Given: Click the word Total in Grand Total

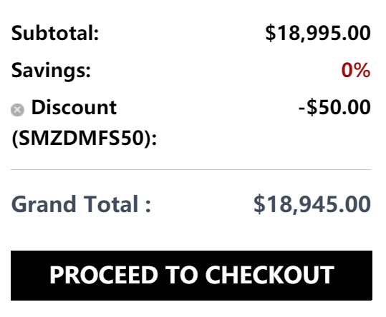Looking at the screenshot, I should click(110, 204).
